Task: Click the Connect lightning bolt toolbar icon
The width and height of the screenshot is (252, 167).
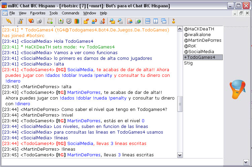Action: [9, 21]
